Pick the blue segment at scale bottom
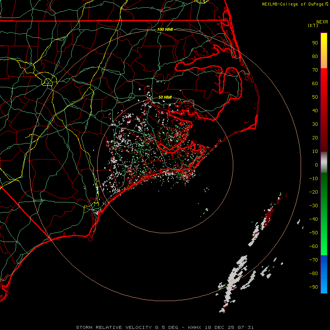Screen dimensions: 330x330 (324, 274)
